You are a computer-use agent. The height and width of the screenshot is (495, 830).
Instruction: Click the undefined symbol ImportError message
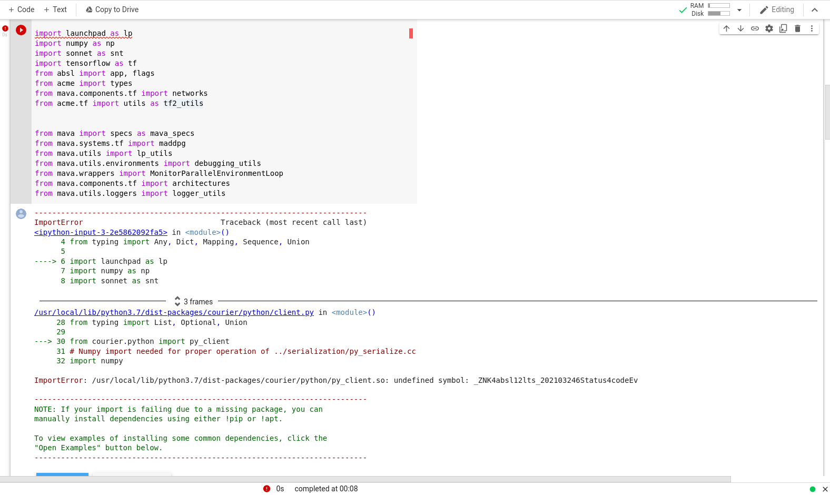pyautogui.click(x=336, y=380)
